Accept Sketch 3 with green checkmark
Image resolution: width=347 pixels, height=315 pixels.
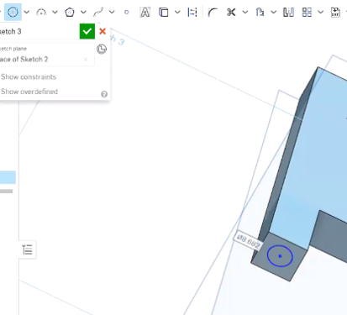[87, 31]
